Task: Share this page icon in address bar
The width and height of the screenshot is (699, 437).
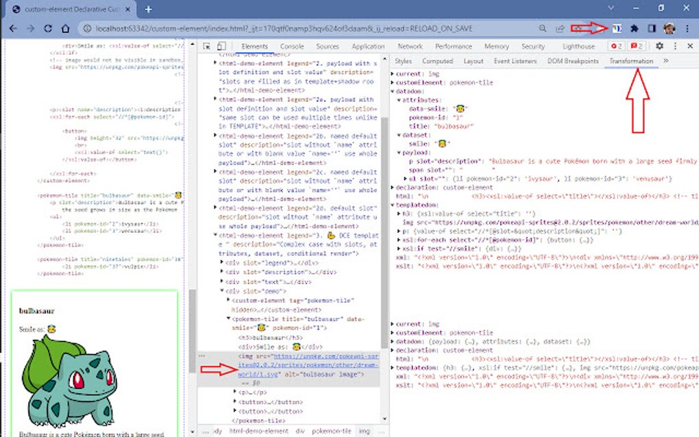Action: [560, 29]
